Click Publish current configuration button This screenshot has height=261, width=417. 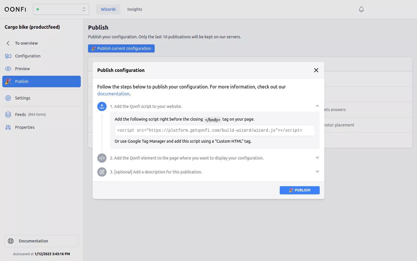pyautogui.click(x=121, y=48)
